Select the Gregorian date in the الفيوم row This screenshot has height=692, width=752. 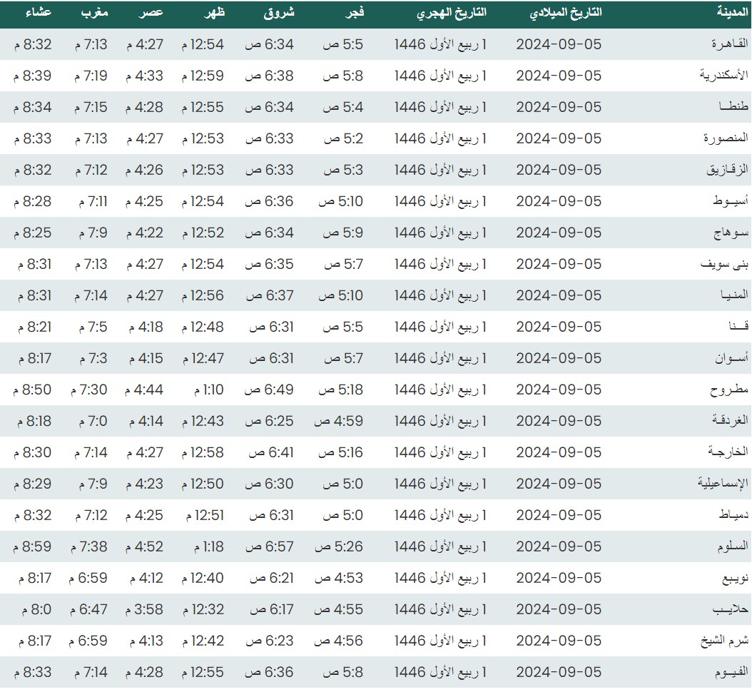[x=559, y=672]
